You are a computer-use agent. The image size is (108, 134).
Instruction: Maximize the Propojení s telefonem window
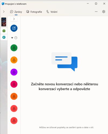click(x=96, y=3)
